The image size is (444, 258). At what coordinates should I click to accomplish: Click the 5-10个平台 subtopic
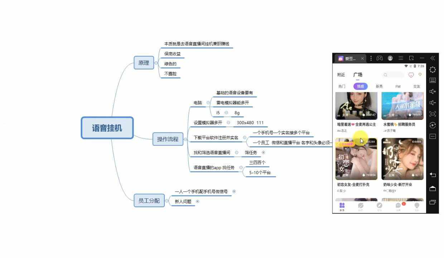tap(260, 172)
